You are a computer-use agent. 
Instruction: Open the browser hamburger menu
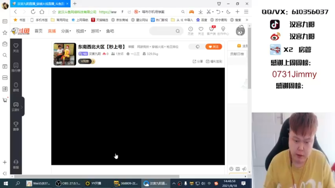coord(246,12)
